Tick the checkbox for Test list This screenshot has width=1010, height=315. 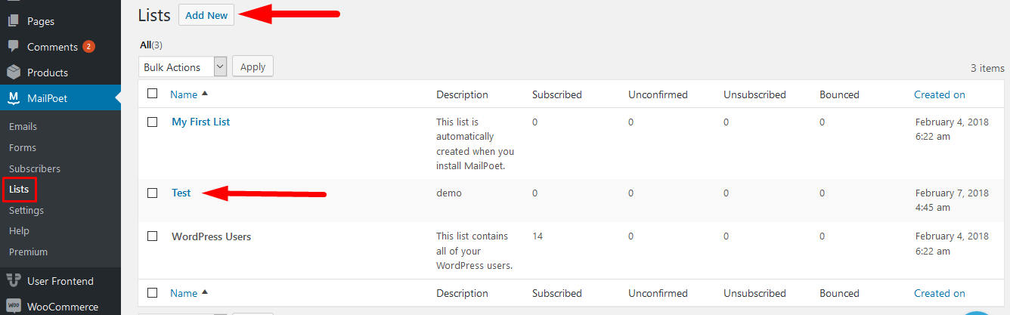click(153, 193)
